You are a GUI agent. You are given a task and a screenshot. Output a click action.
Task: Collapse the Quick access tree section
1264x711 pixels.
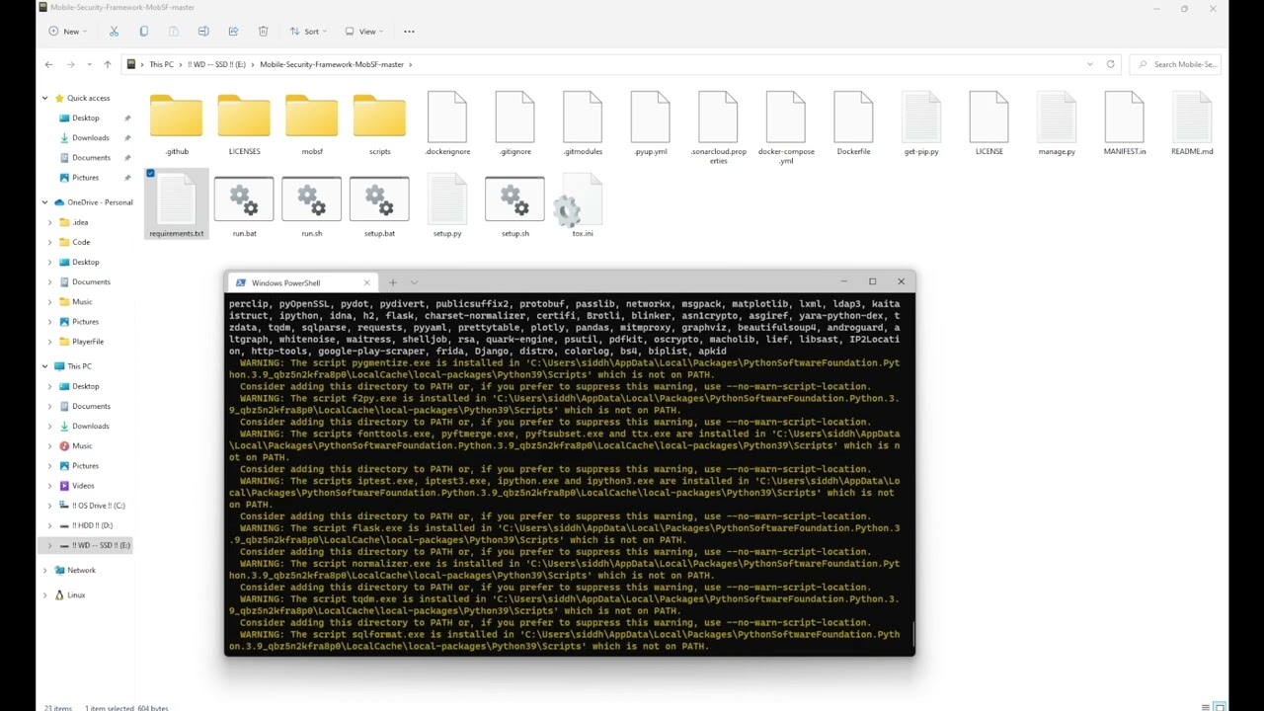pyautogui.click(x=44, y=98)
